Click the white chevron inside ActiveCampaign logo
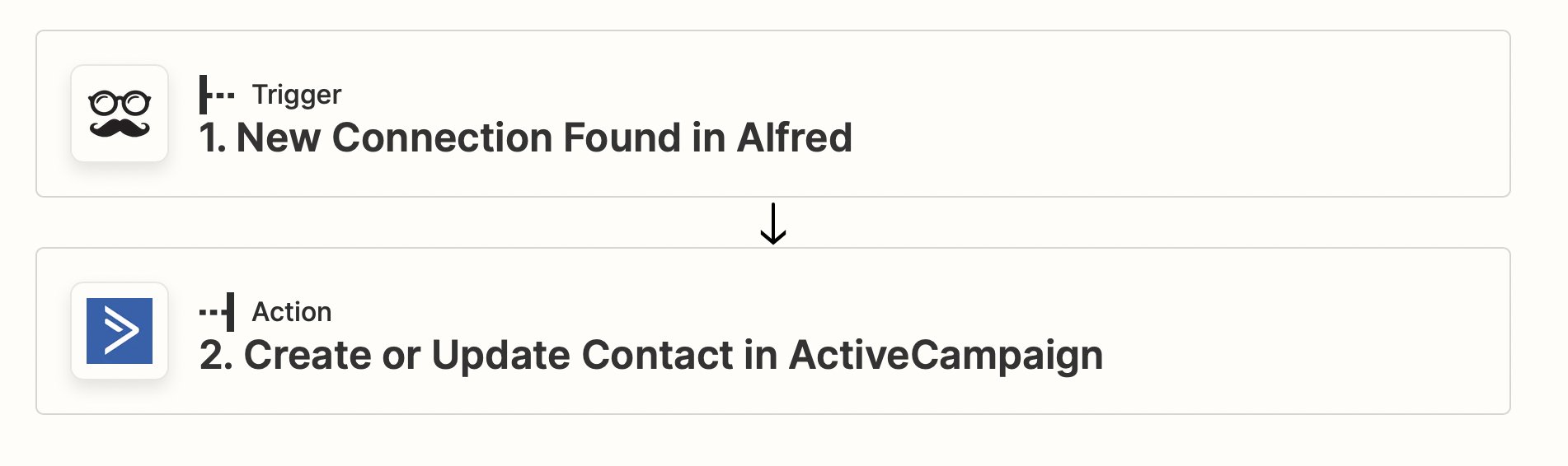This screenshot has width=1568, height=466. click(120, 331)
